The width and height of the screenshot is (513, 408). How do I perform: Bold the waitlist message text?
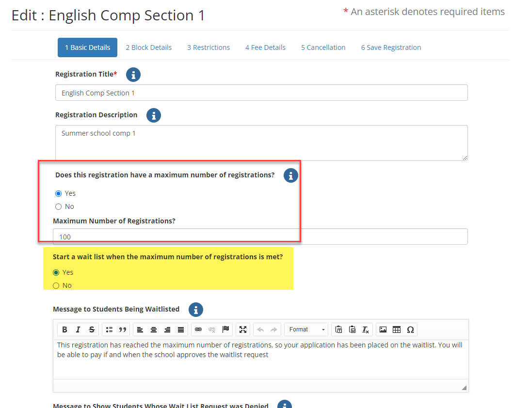coord(64,330)
